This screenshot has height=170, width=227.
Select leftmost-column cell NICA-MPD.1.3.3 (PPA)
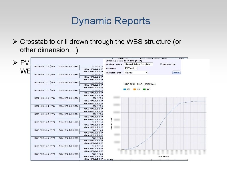click(44, 138)
